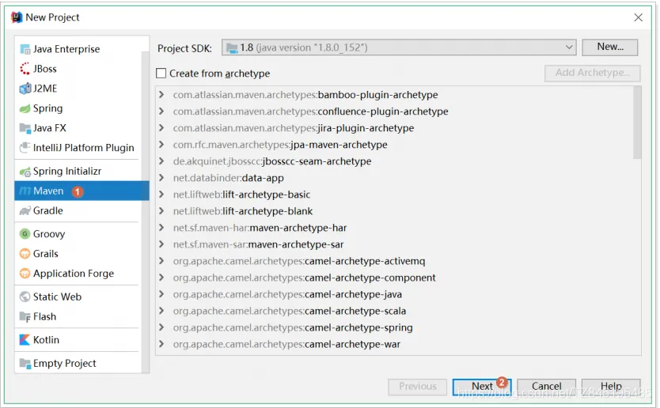
Task: Expand jbosscc-seam-archetype node
Action: (161, 161)
